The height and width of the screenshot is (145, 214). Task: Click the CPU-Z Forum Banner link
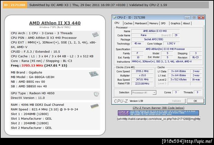click(x=158, y=108)
